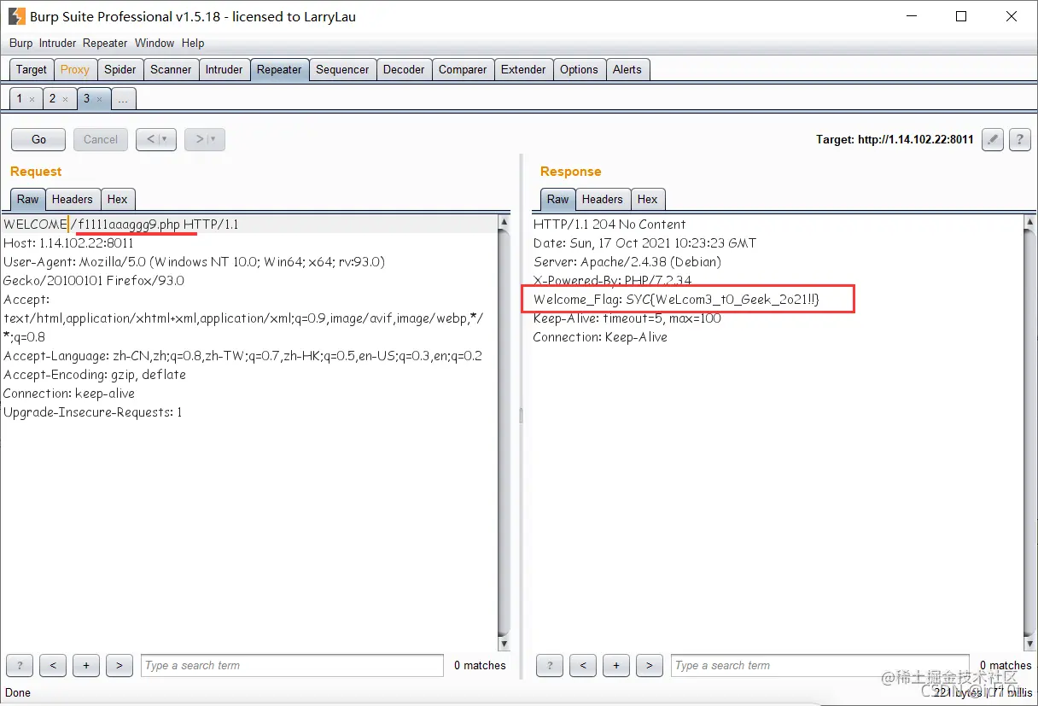Screen dimensions: 1038x706
Task: Open the Help menu
Action: (193, 43)
